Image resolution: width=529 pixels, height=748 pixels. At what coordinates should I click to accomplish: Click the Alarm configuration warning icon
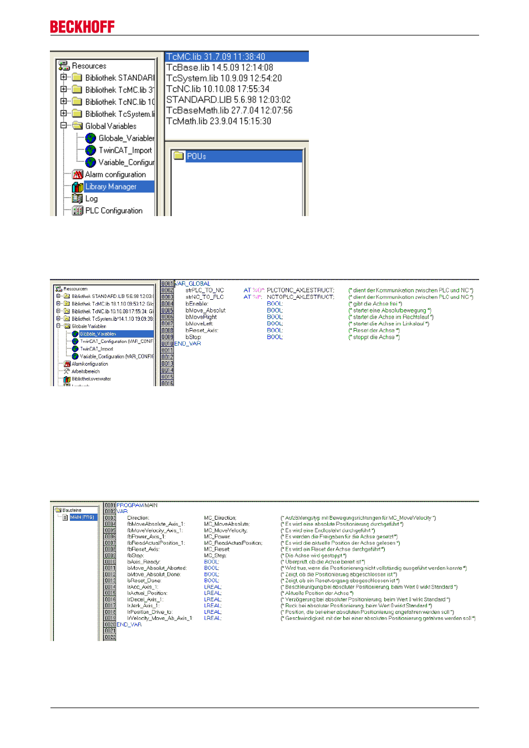tap(78, 175)
